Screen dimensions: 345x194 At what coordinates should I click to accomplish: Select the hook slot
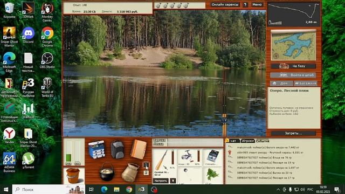tap(189, 176)
